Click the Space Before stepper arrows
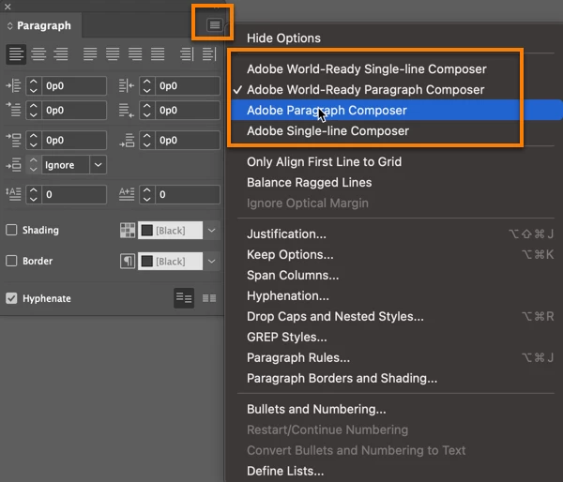This screenshot has width=563, height=482. tap(34, 140)
